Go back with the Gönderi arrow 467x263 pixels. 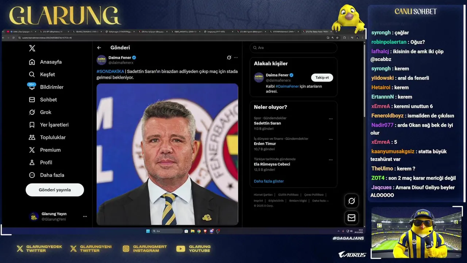tap(99, 47)
